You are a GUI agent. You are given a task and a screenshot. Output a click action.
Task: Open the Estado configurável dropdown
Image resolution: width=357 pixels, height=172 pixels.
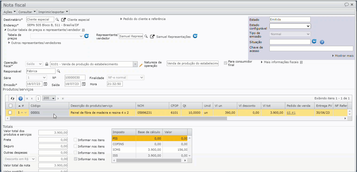(x=290, y=26)
